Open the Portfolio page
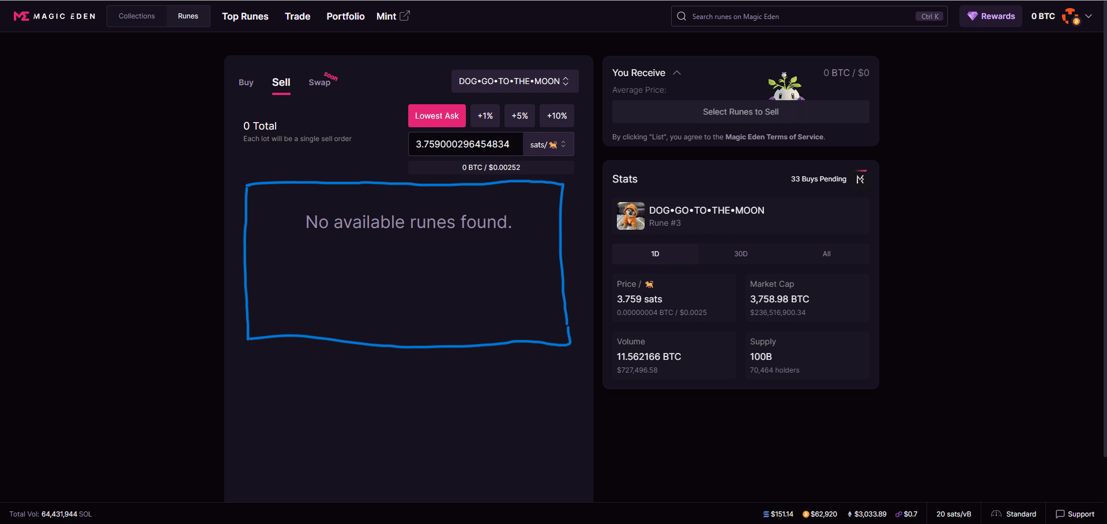Image resolution: width=1107 pixels, height=524 pixels. tap(345, 16)
